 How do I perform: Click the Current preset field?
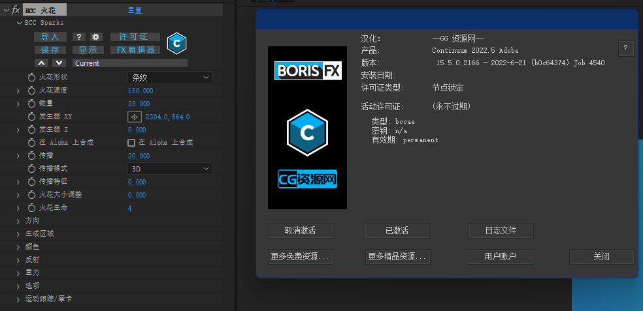130,63
